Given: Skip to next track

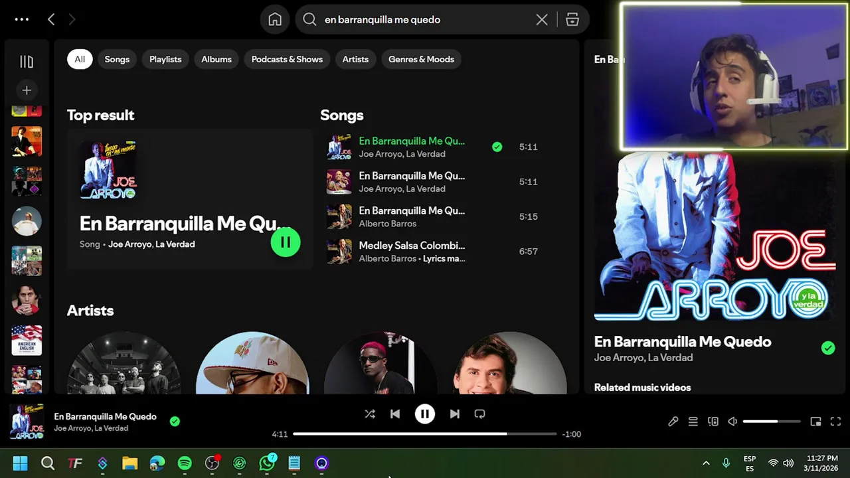Looking at the screenshot, I should [454, 414].
